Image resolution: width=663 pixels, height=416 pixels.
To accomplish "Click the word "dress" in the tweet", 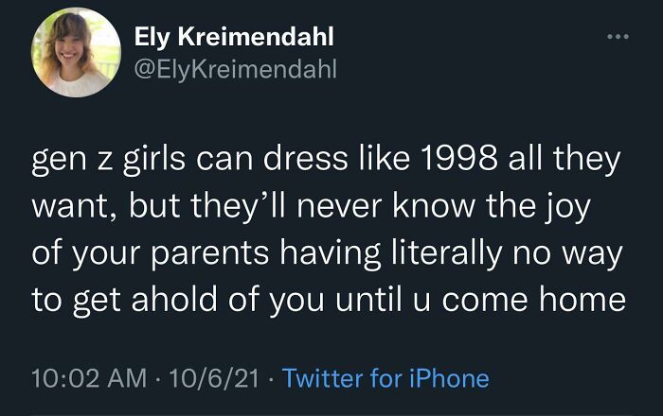I will pos(305,159).
